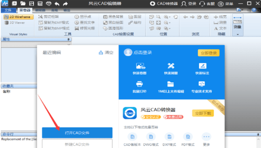Click the blue help question mark icon
The image size is (261, 148).
(x=254, y=10)
